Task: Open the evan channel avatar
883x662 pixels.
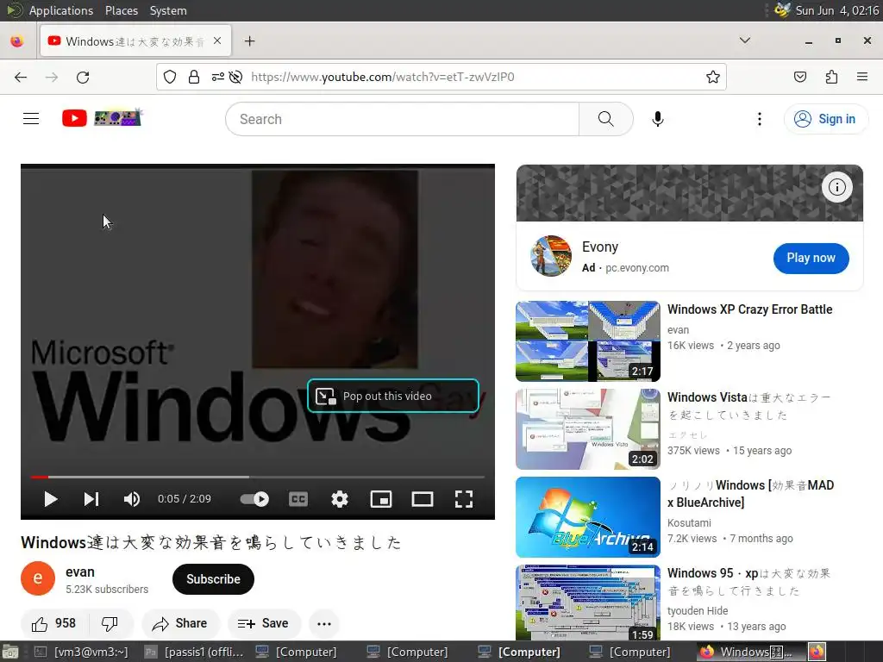Action: [38, 578]
